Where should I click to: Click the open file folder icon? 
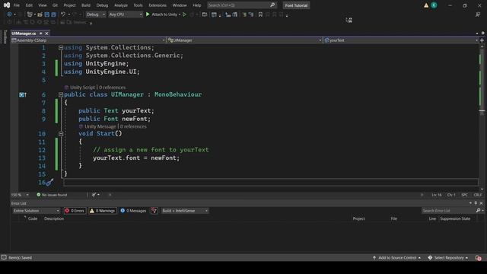point(40,14)
